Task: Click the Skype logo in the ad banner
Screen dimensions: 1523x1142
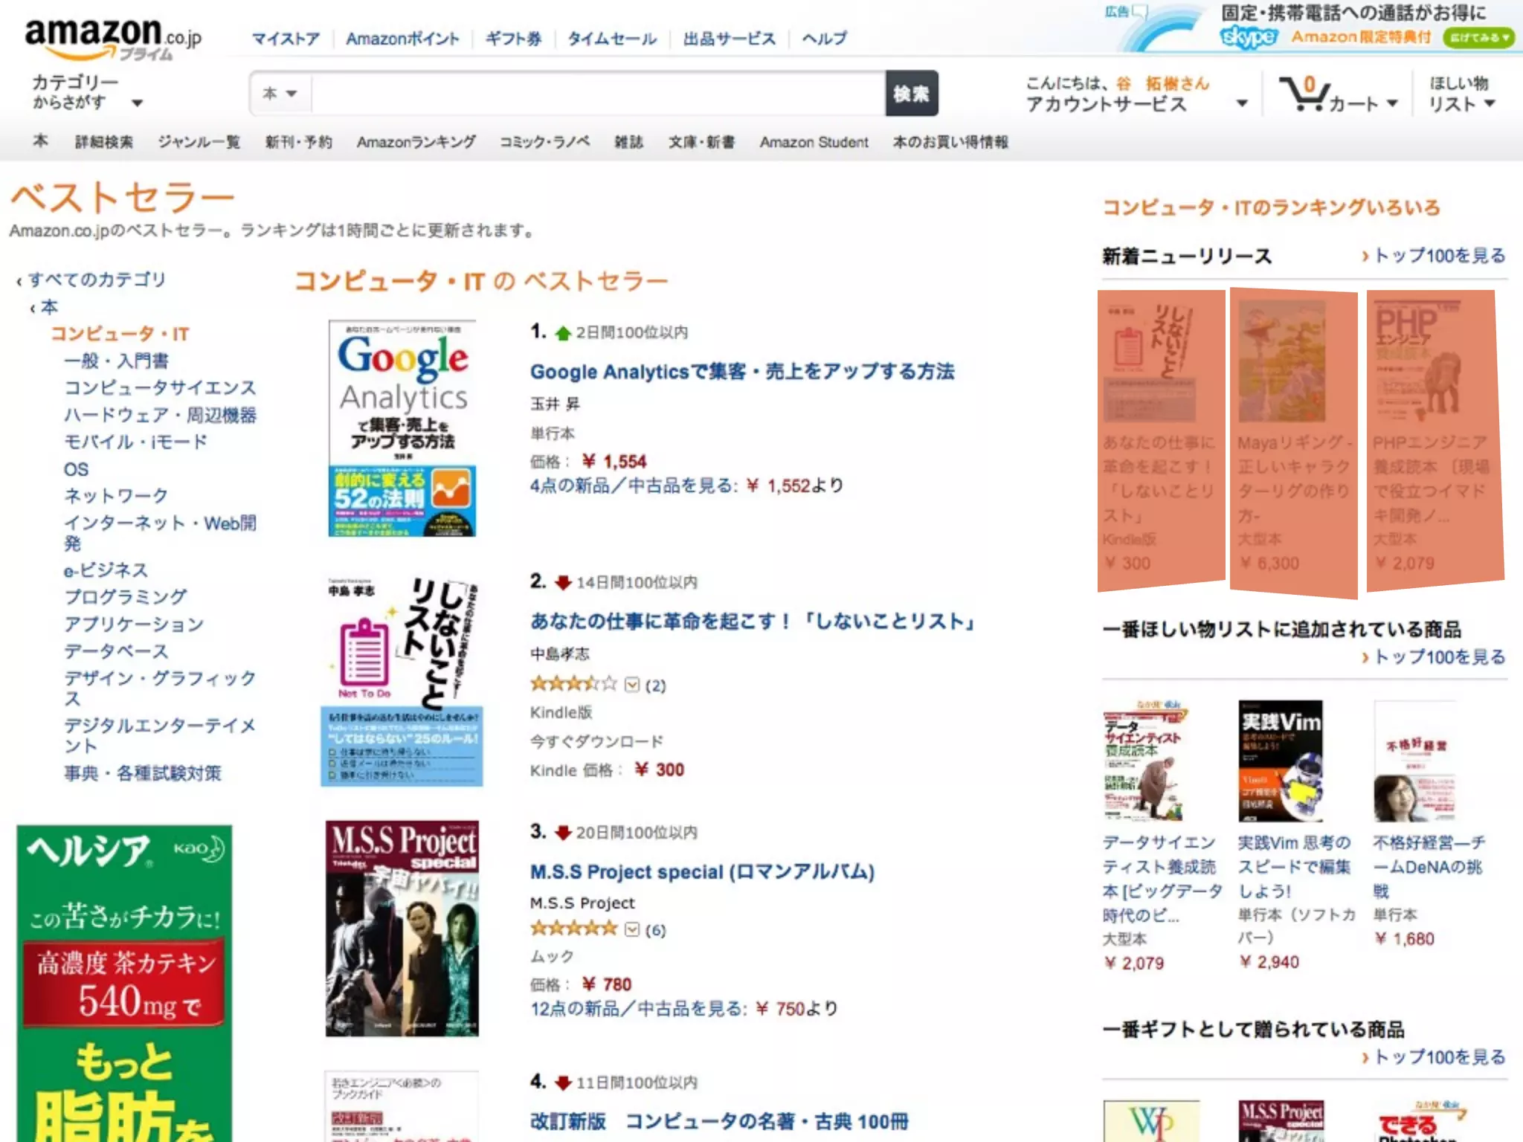Action: click(x=1249, y=36)
